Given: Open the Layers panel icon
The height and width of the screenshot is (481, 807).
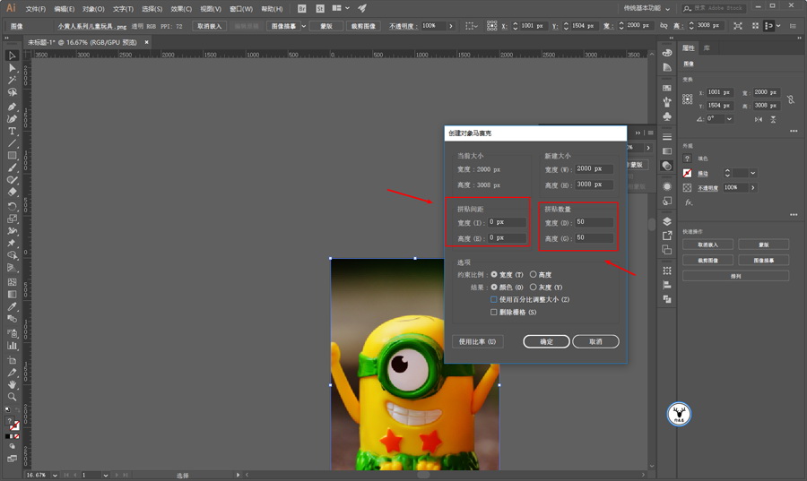Looking at the screenshot, I should 667,221.
